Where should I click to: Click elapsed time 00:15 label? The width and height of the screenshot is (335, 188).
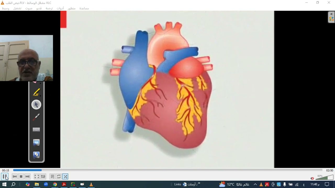(5, 170)
